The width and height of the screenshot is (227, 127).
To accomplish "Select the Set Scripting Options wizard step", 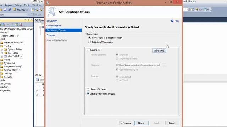I will coord(63,30).
